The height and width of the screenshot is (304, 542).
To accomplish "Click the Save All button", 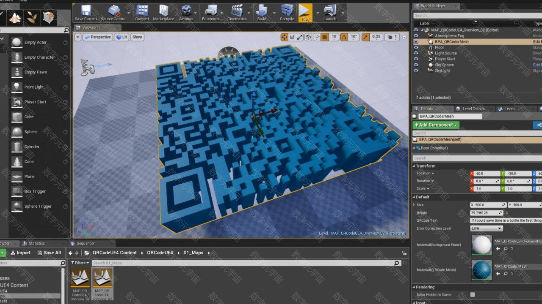I will [49, 253].
